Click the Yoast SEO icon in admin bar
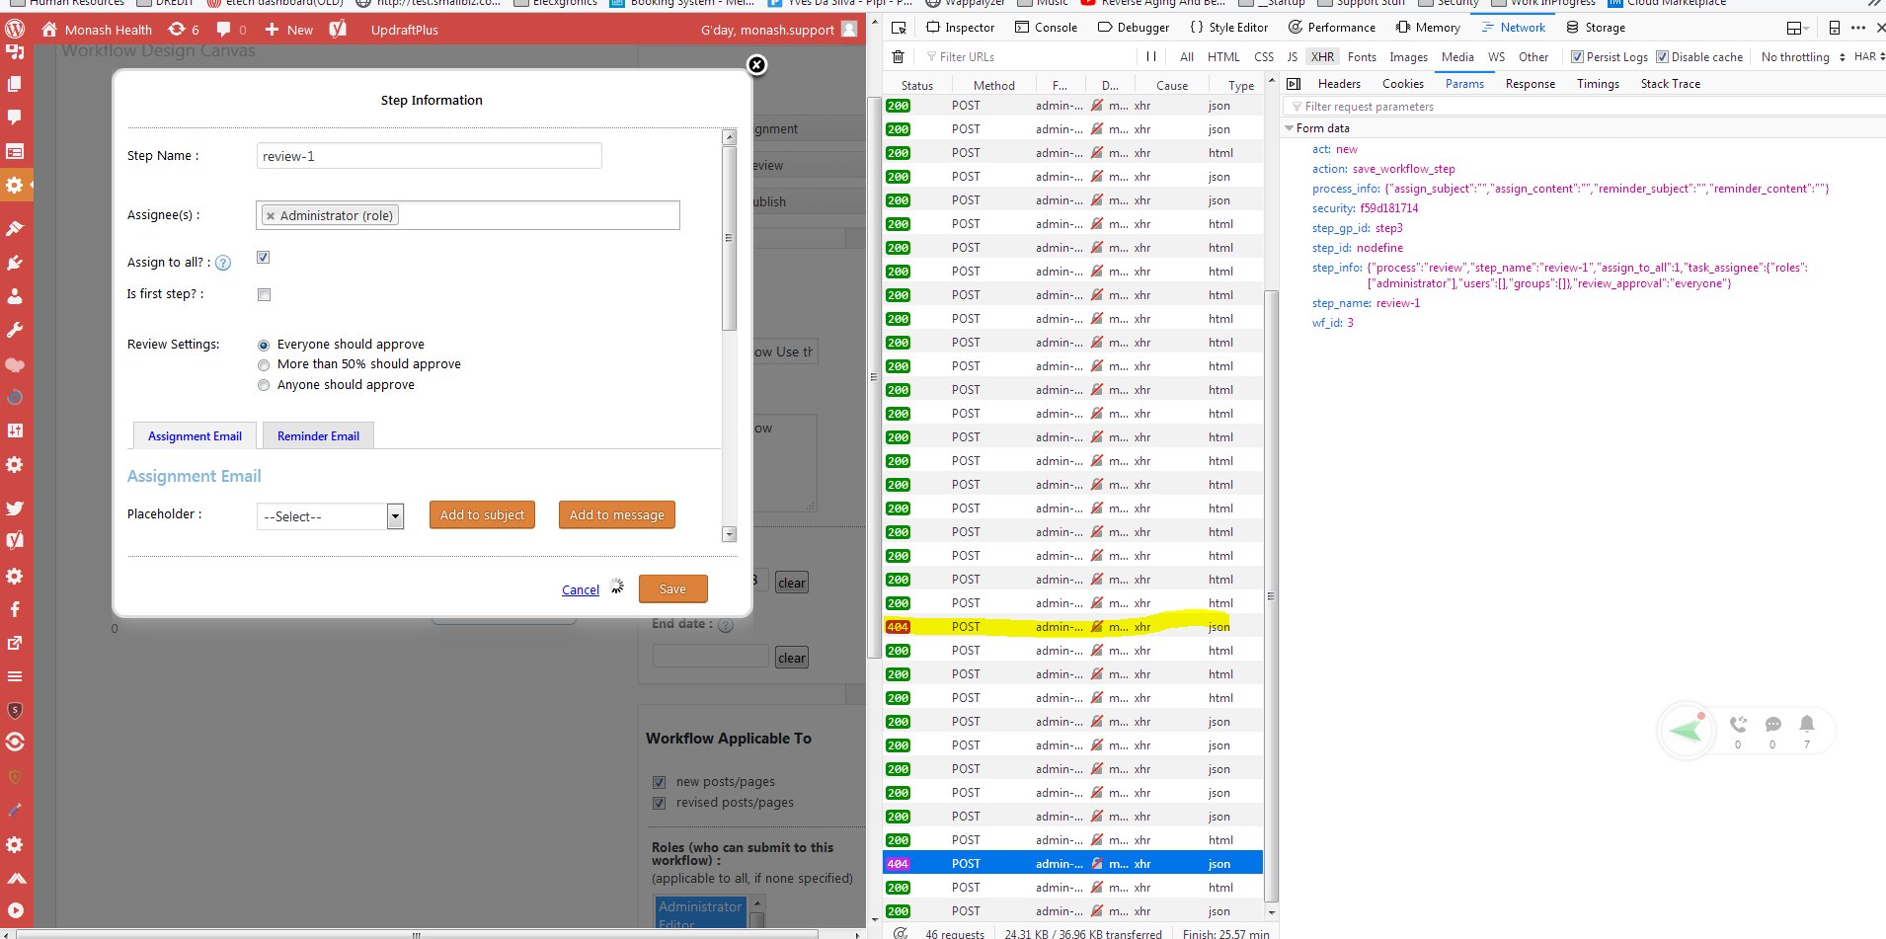Screen dimensions: 1886x939 [338, 30]
